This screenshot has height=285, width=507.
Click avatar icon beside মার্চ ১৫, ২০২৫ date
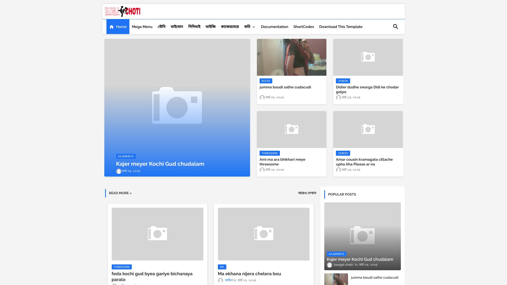point(338,98)
